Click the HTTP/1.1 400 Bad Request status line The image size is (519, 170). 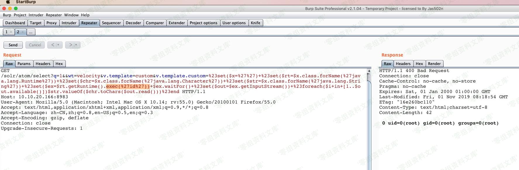(x=414, y=71)
